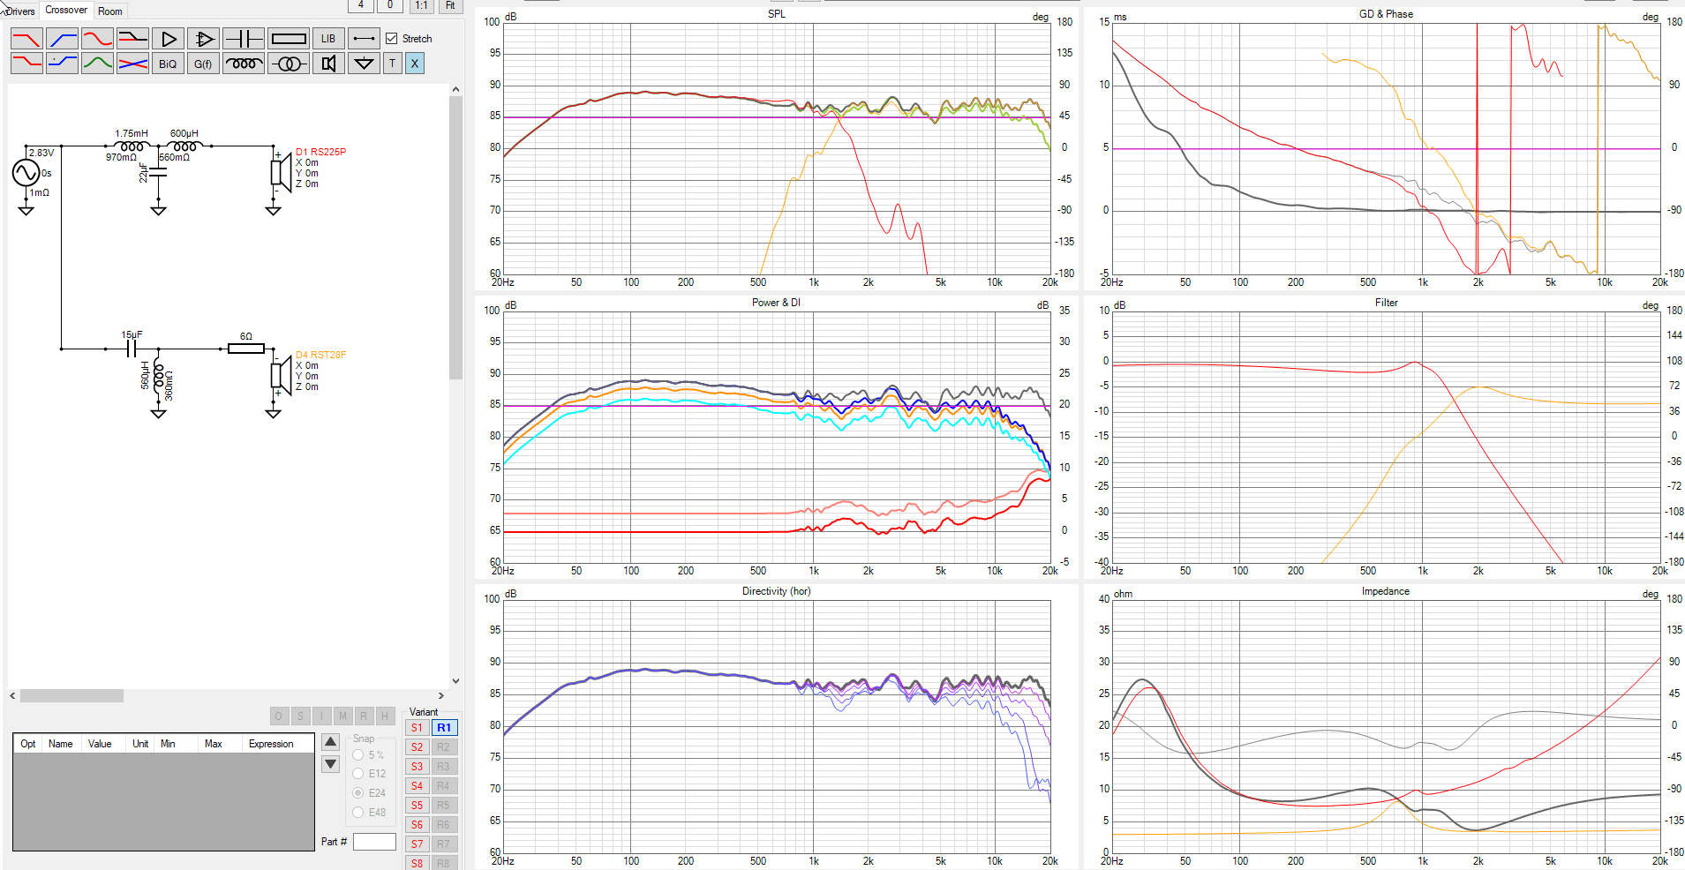The image size is (1685, 870).
Task: Select the wire connection tool
Action: coord(364,39)
